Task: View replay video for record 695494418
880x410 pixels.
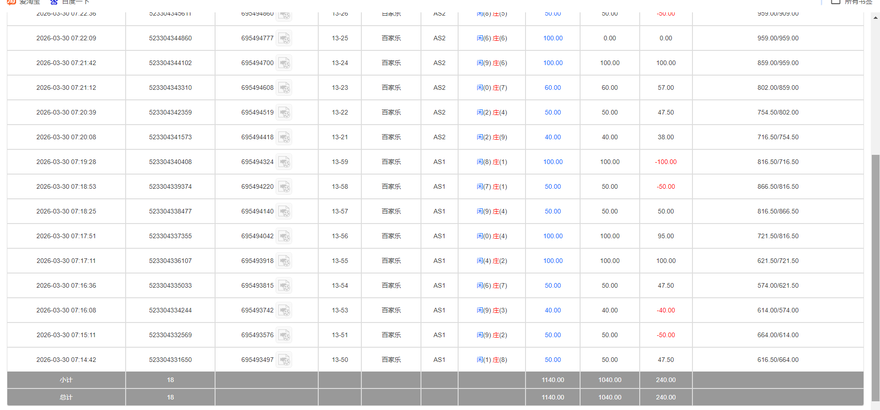Action: point(284,137)
